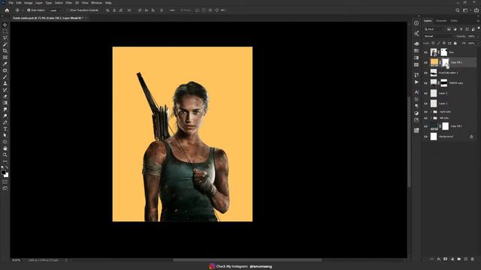
Task: Select the Crop tool
Action: [5, 51]
